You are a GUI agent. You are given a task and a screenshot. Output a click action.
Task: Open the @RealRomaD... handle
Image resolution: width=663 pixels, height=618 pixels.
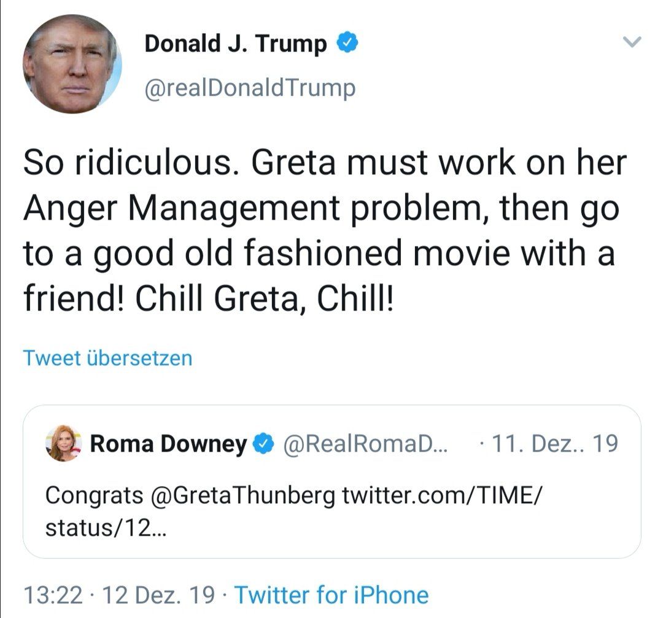(x=365, y=444)
